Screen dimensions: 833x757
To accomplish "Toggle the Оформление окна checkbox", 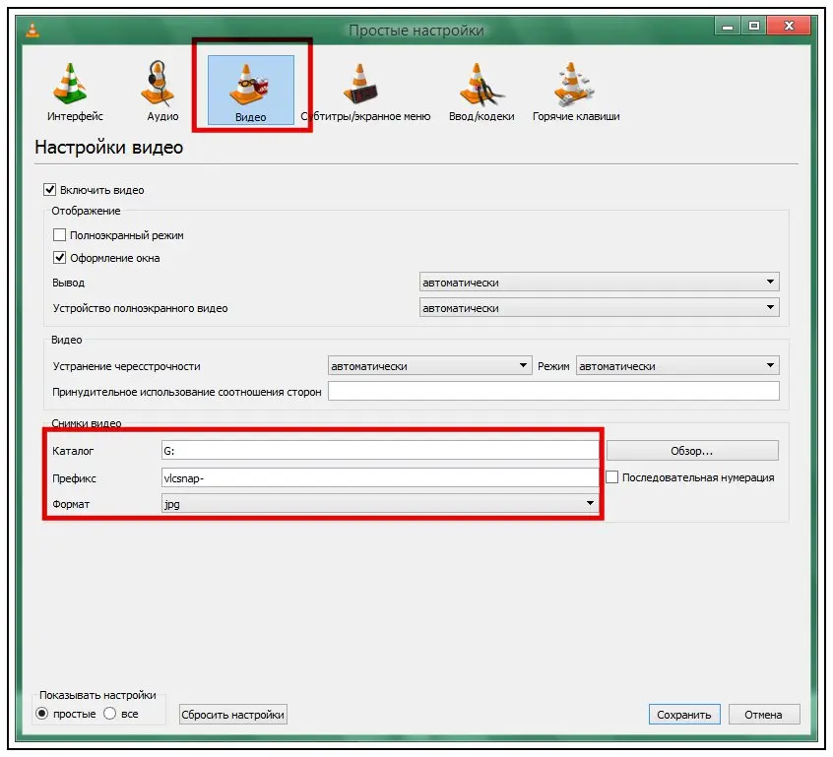I will click(59, 258).
